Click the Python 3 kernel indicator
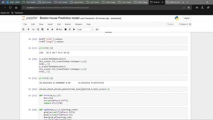Viewport: 213px width, 120px height. (184, 24)
